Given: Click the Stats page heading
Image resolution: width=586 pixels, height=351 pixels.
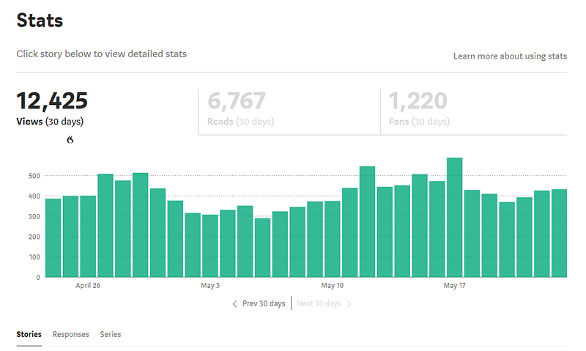Looking at the screenshot, I should (40, 21).
